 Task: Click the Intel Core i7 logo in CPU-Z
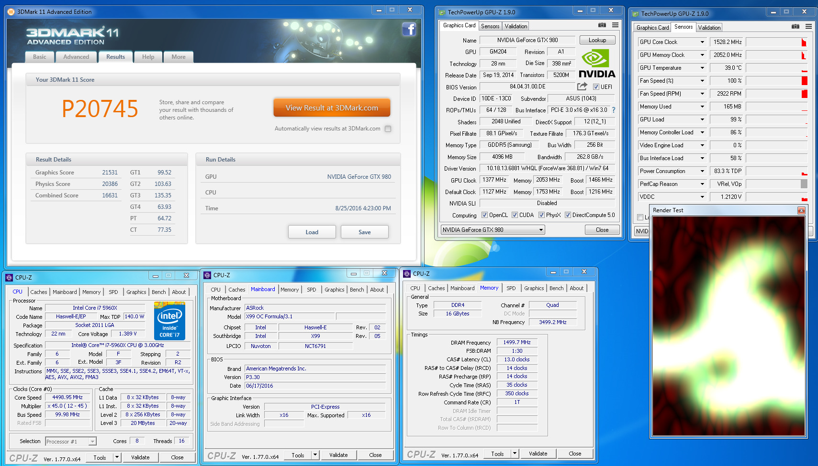tap(169, 321)
